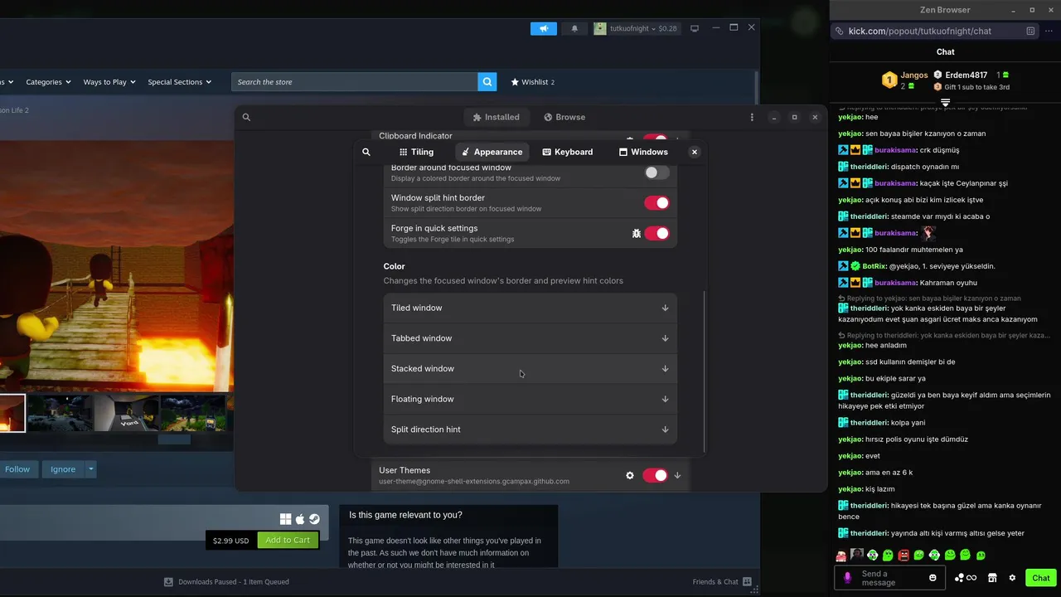Select the Installed tab in Extensions
The image size is (1061, 597).
coord(496,117)
